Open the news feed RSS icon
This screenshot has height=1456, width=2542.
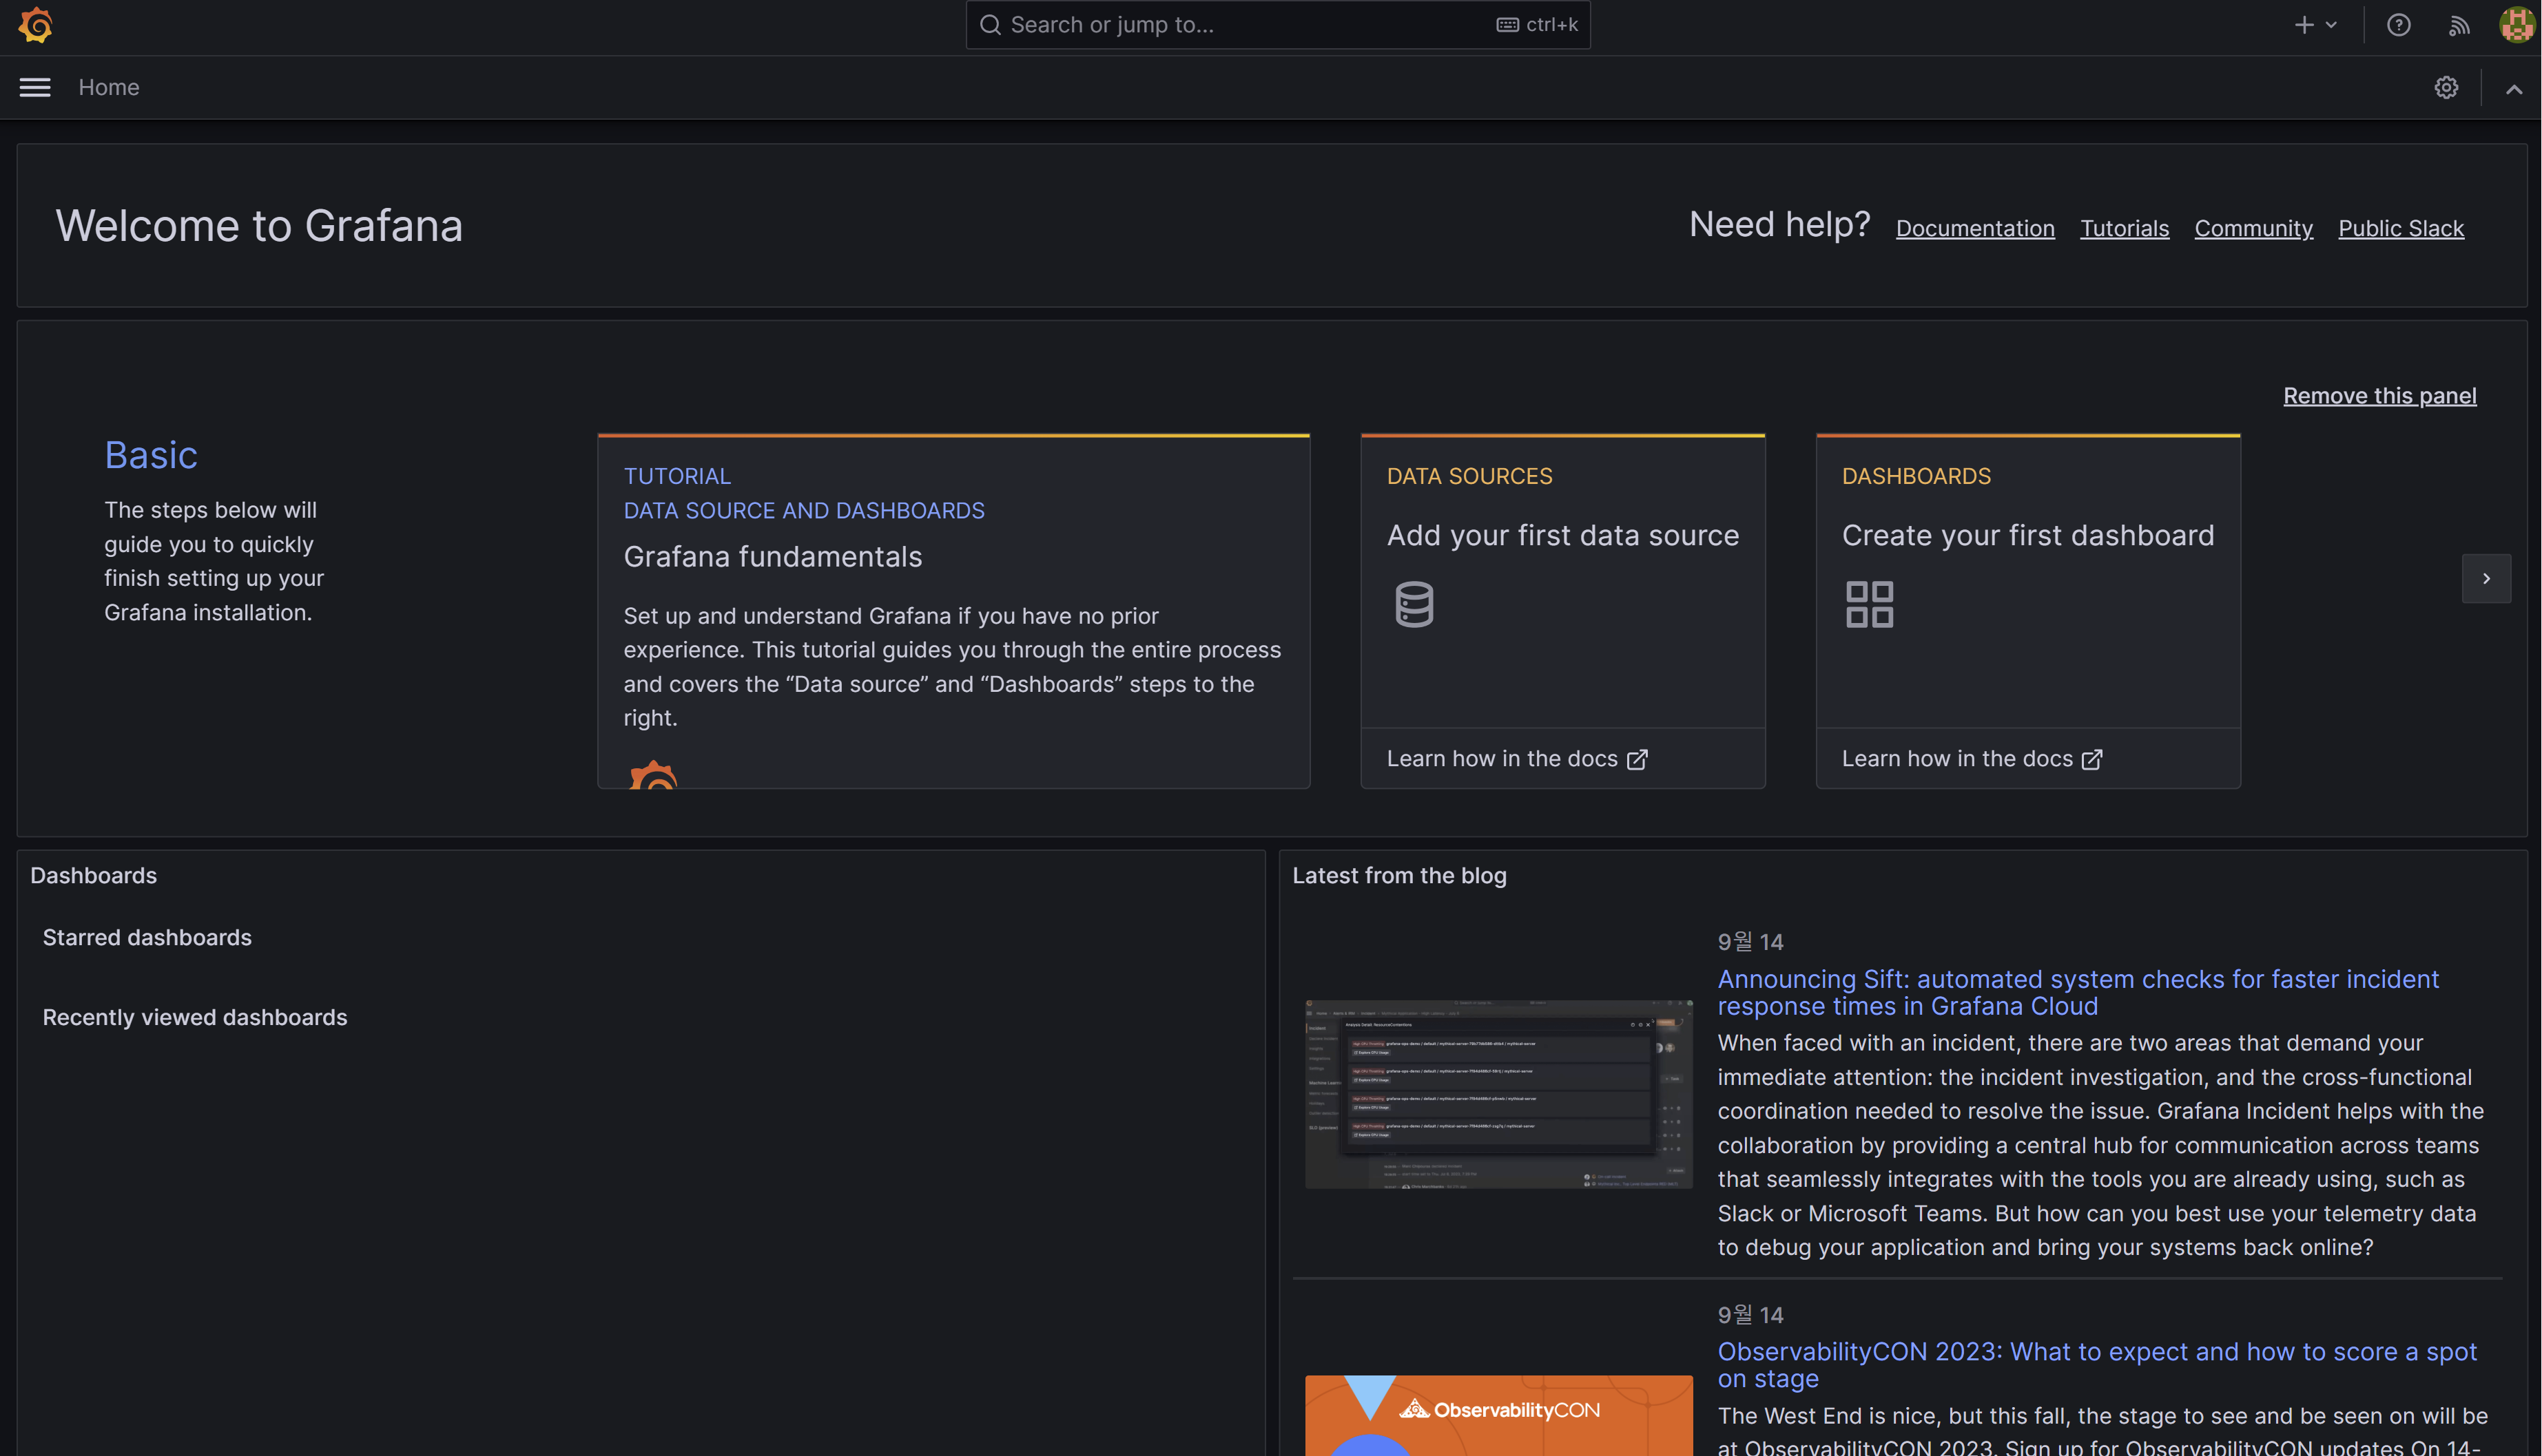[2458, 25]
